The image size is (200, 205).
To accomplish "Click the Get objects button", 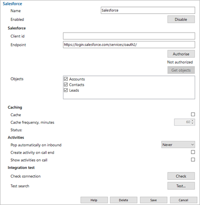I will 181,70.
